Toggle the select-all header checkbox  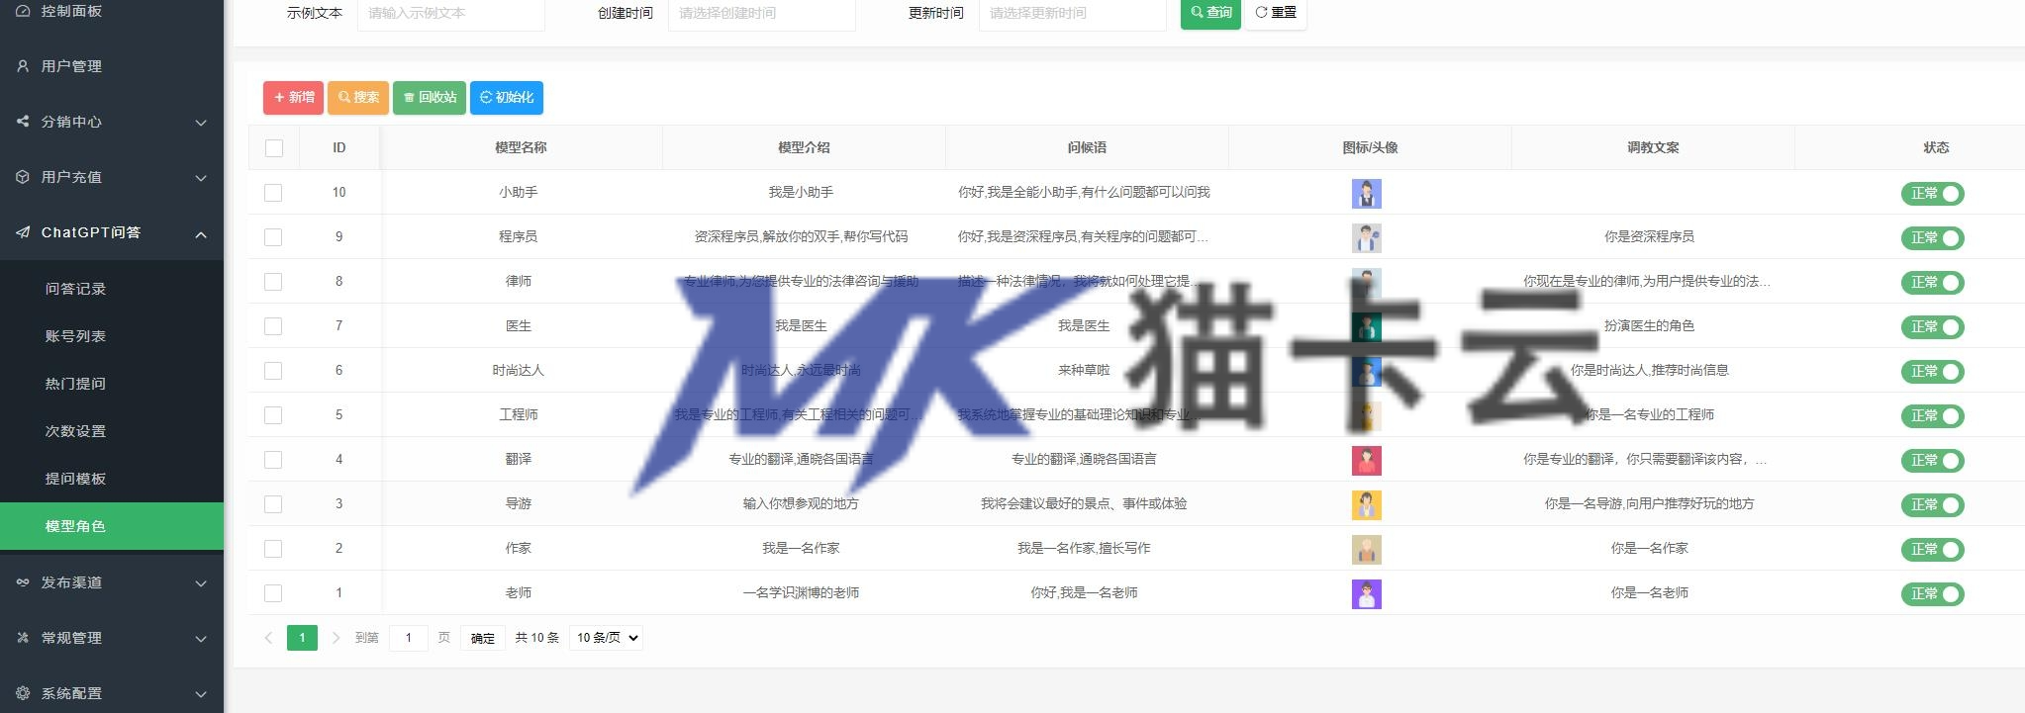tap(274, 148)
